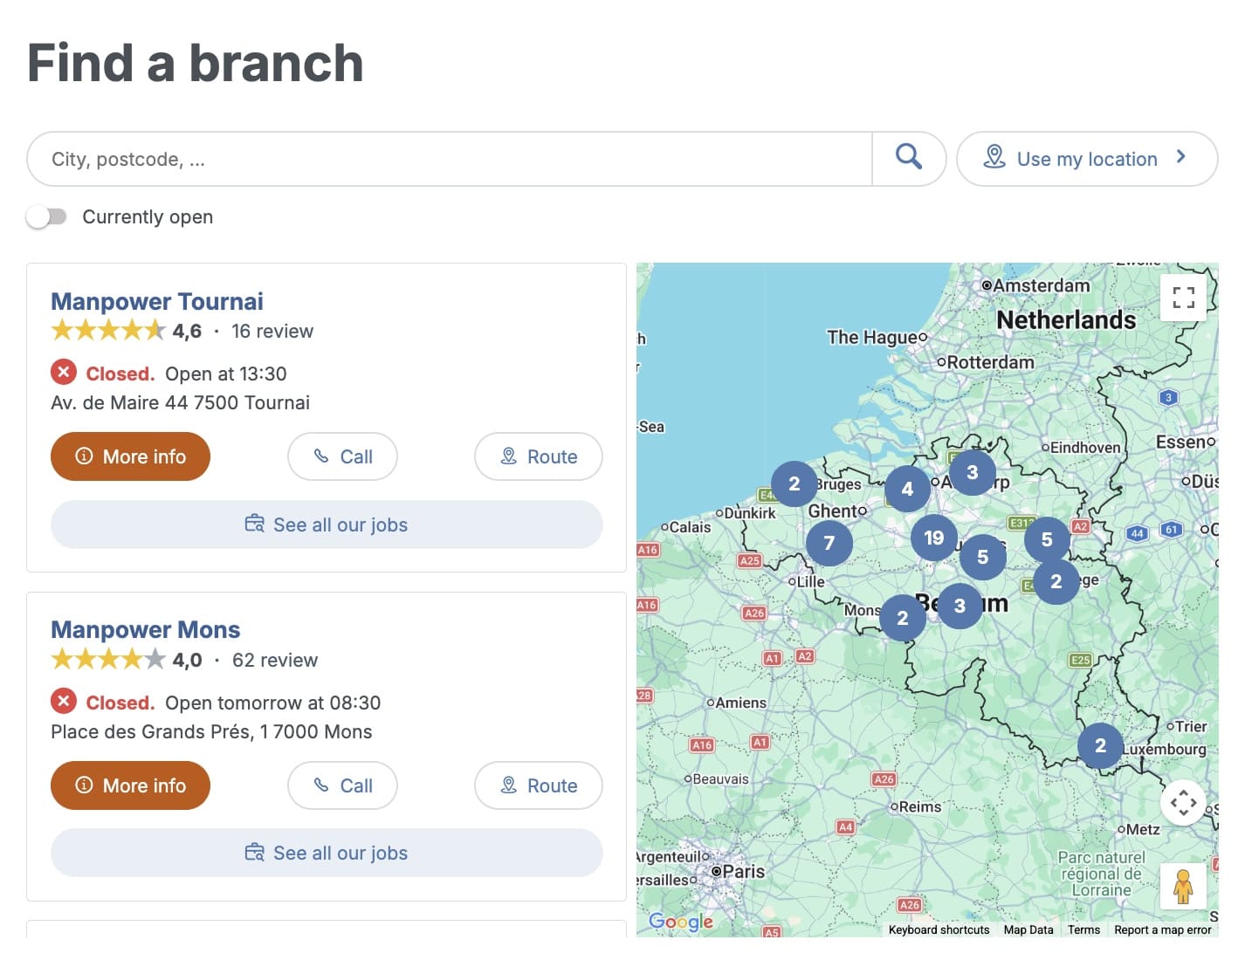This screenshot has height=960, width=1245.
Task: Select the 19-branch cluster marker on the map
Action: (933, 538)
